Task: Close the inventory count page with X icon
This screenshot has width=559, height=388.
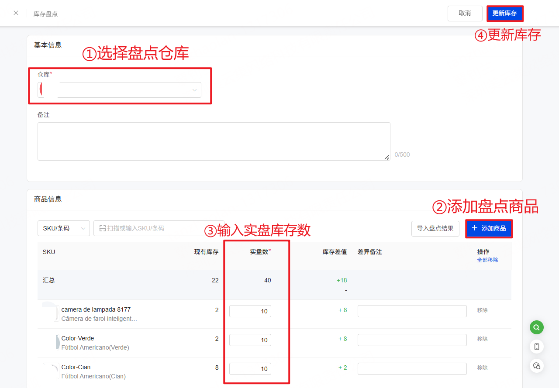Action: click(16, 13)
